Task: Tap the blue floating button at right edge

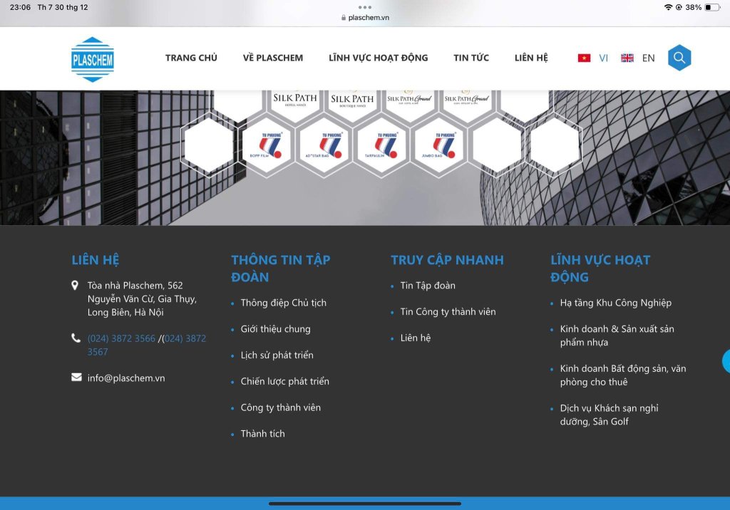Action: tap(726, 361)
